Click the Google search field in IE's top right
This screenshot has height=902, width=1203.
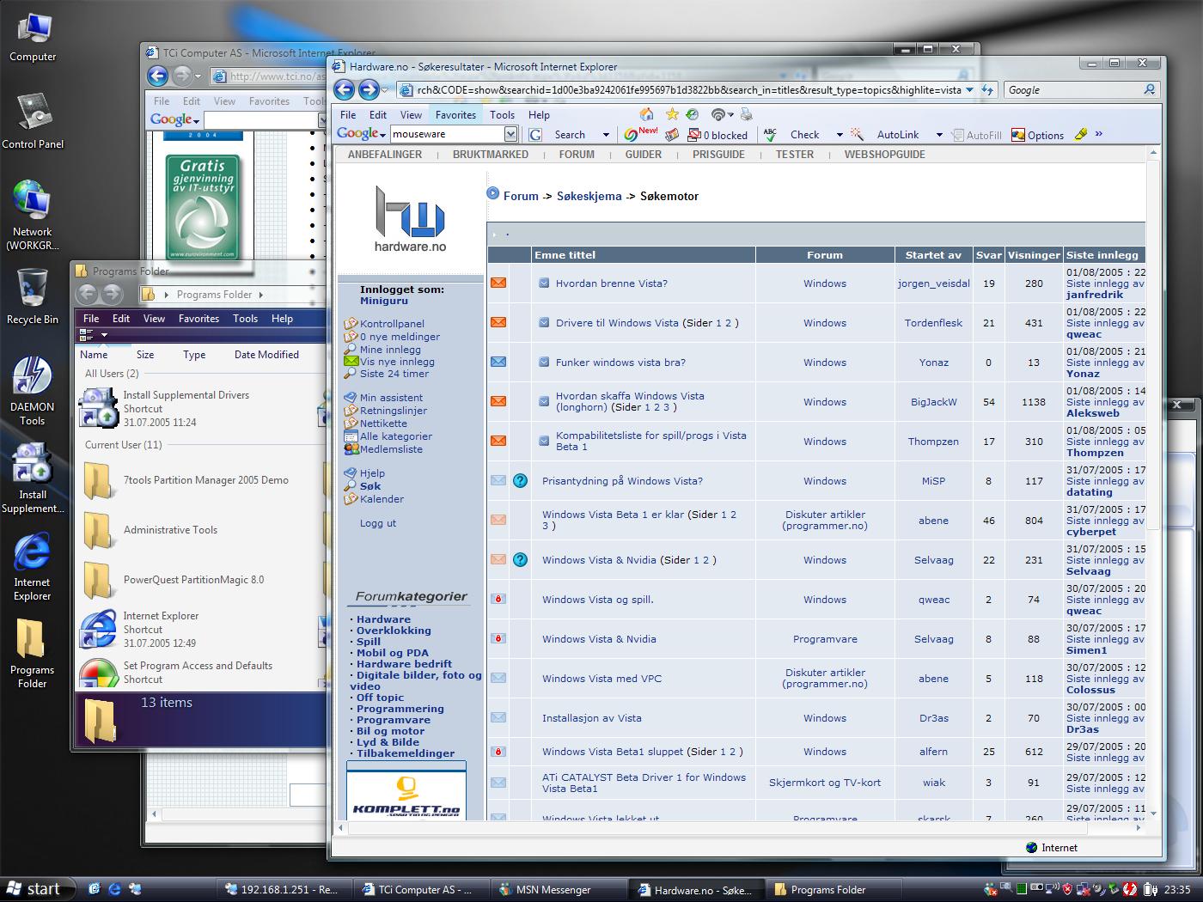pyautogui.click(x=1072, y=89)
